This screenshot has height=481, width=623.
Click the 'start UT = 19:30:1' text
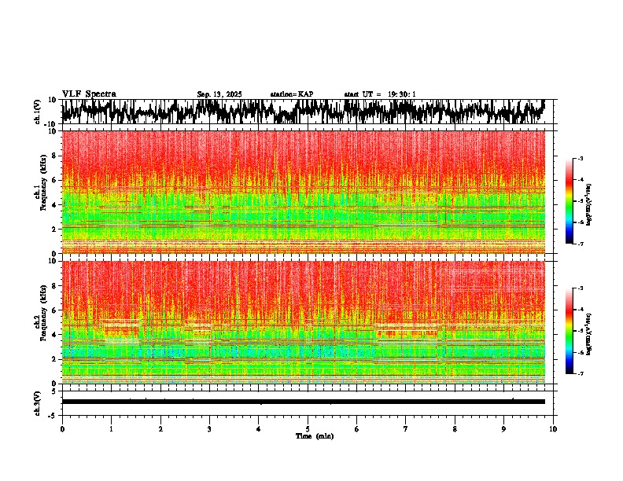click(x=380, y=94)
